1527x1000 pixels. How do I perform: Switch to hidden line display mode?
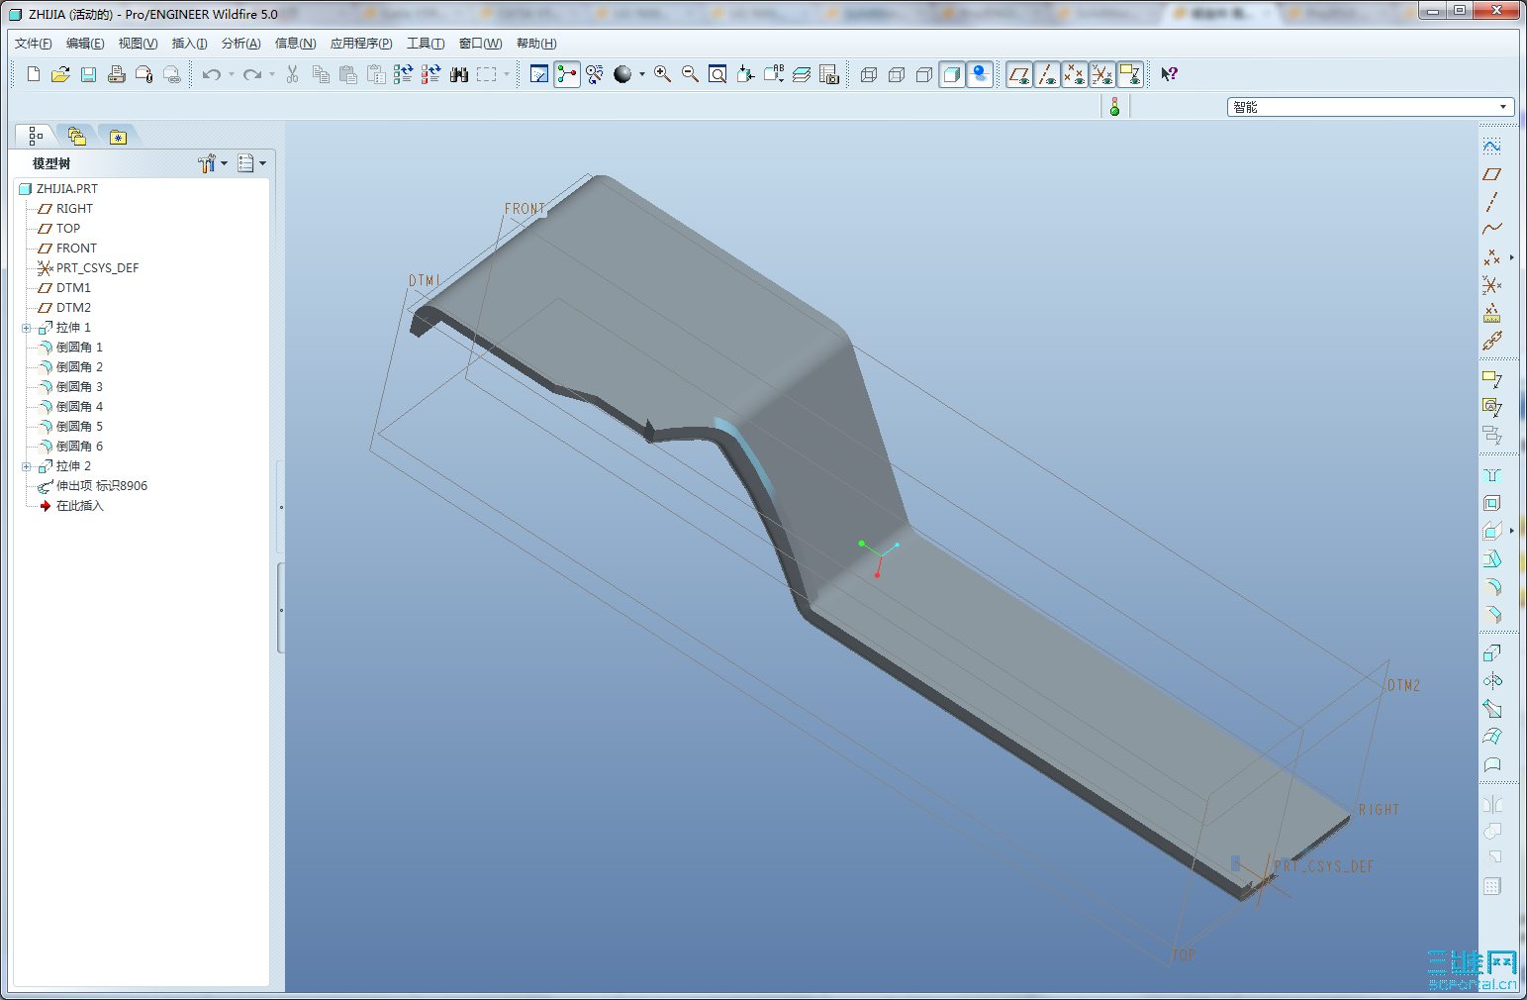coord(897,74)
